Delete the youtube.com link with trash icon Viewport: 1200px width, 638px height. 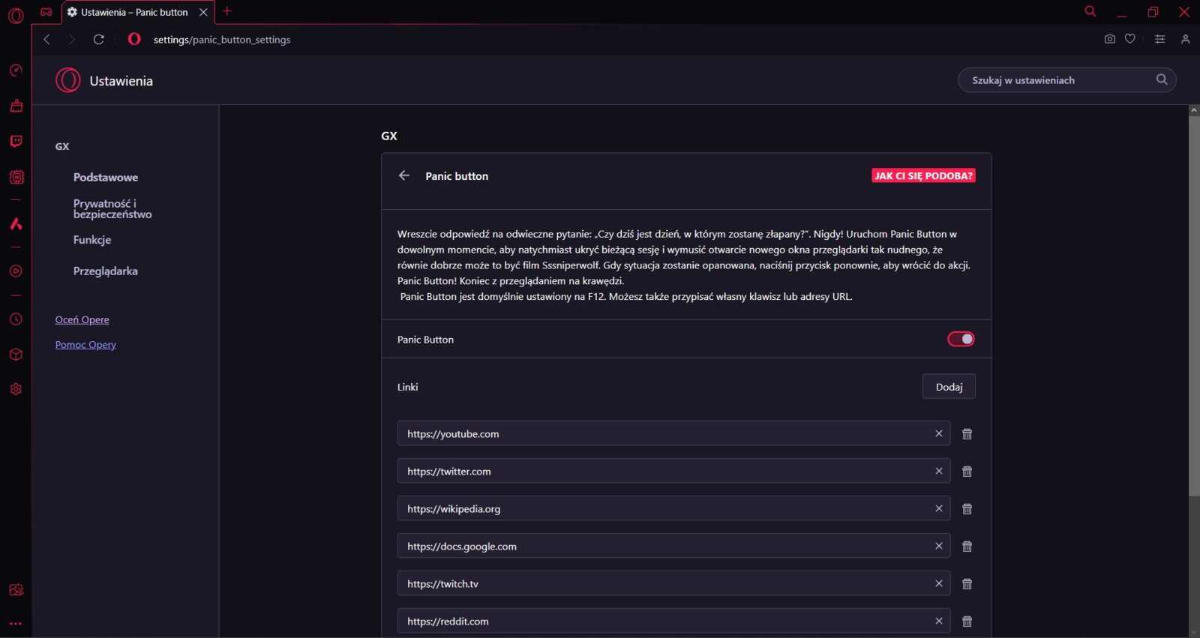(x=967, y=434)
